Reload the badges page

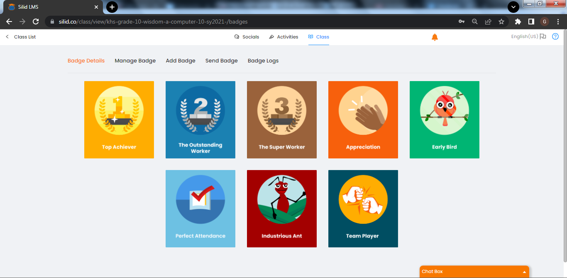[36, 22]
